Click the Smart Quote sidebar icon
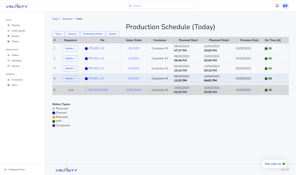Screen dimensions: 296x175 click(8, 31)
